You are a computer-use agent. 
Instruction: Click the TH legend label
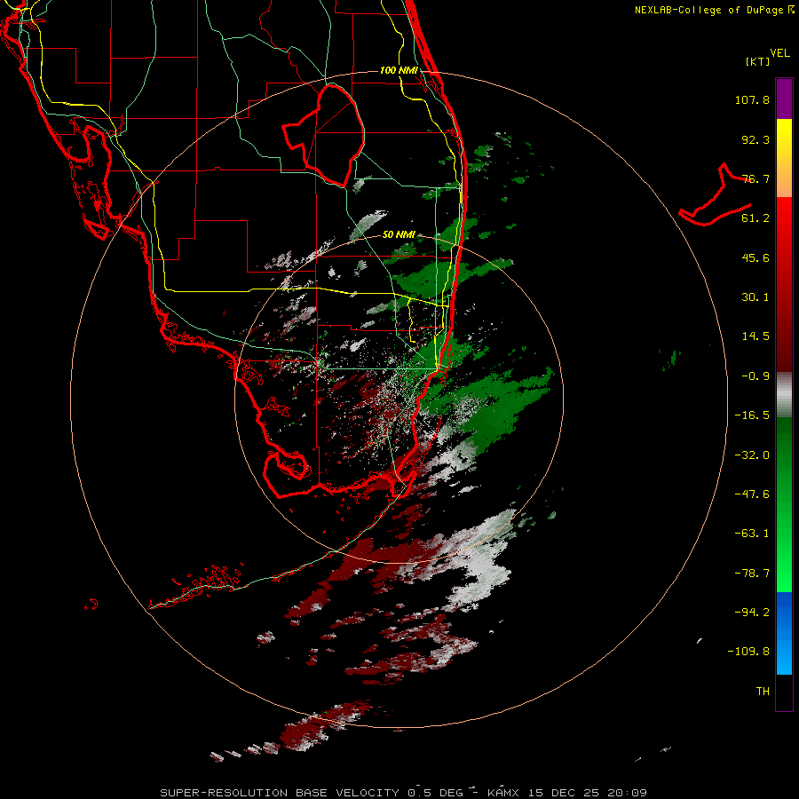[763, 692]
